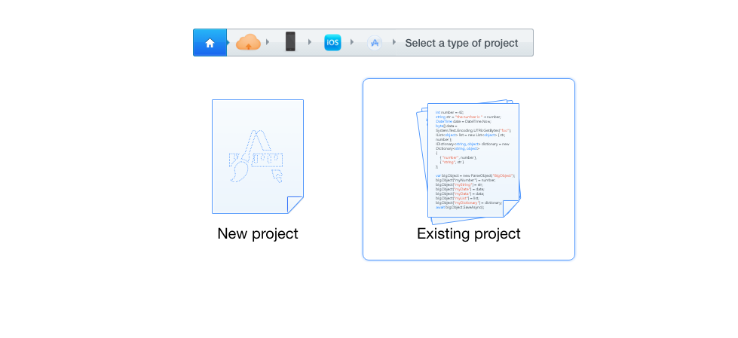Screen dimensions: 738x338
Task: Select the phone device breadcrumb step
Action: tap(290, 42)
